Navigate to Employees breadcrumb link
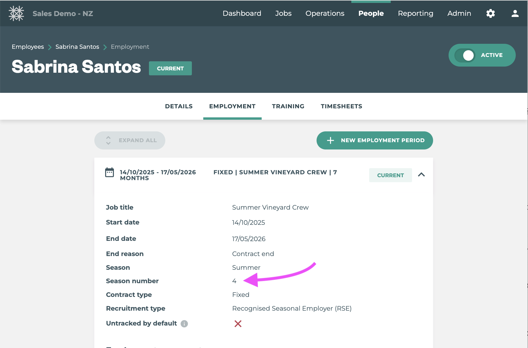Image resolution: width=528 pixels, height=348 pixels. coord(28,47)
